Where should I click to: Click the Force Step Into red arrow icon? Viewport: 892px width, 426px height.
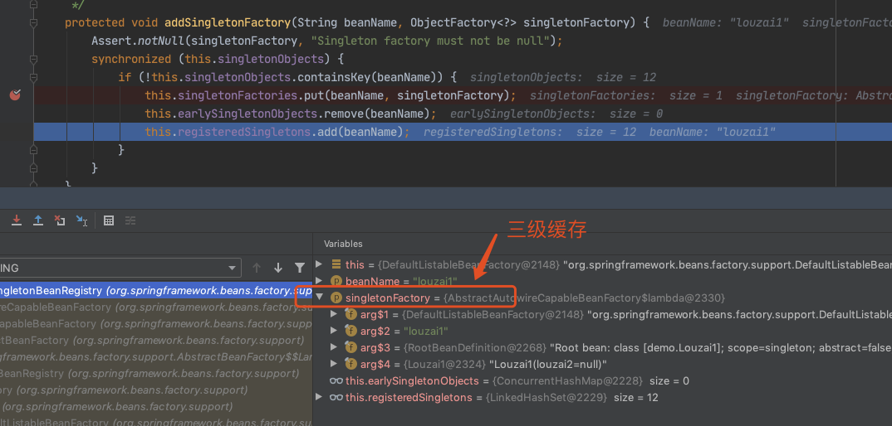click(17, 220)
